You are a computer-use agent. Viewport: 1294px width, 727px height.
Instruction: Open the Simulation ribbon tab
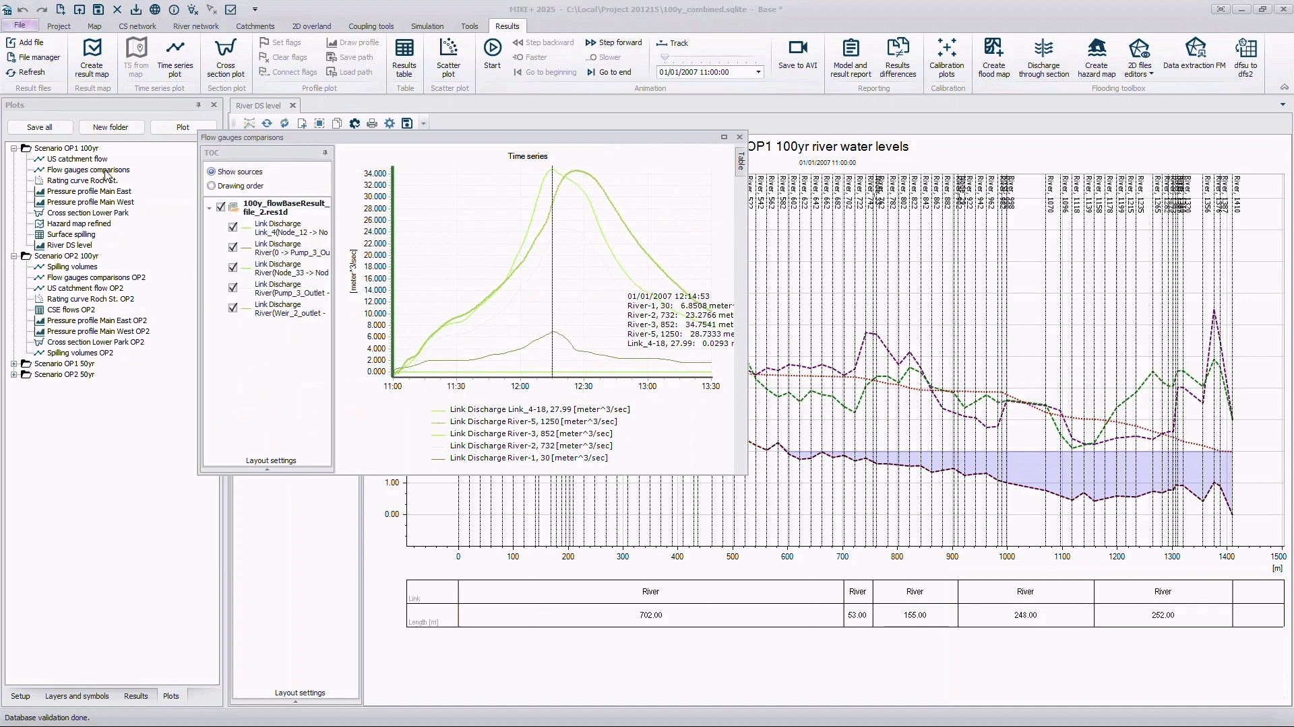coord(427,26)
